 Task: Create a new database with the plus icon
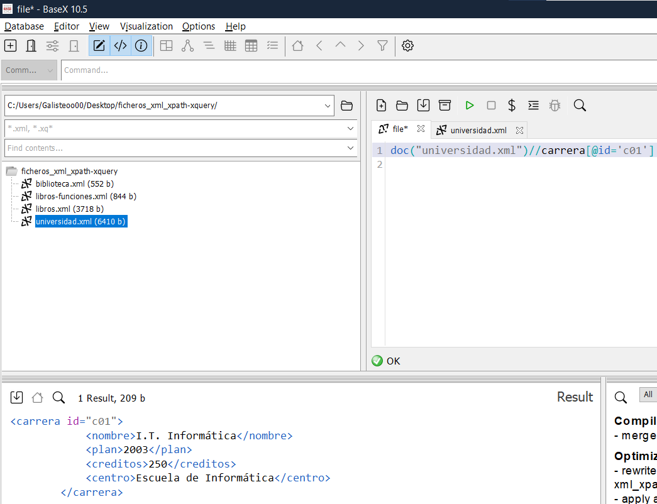[10, 45]
